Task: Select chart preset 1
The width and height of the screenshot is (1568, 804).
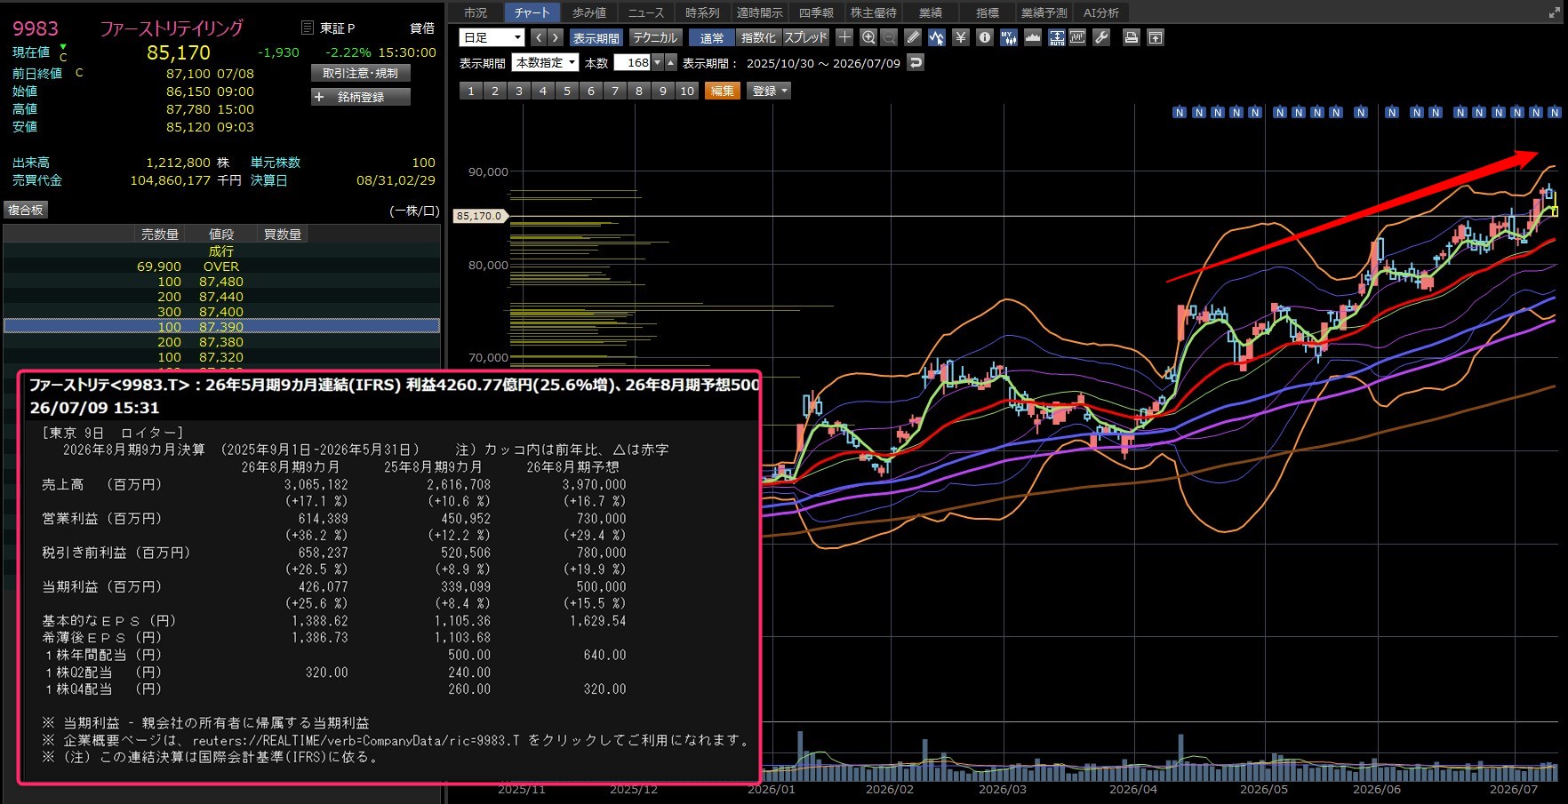Action: click(471, 91)
